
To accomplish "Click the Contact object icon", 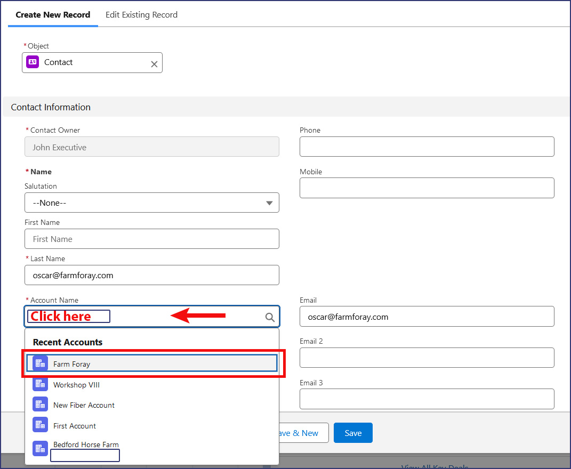I will click(x=33, y=62).
